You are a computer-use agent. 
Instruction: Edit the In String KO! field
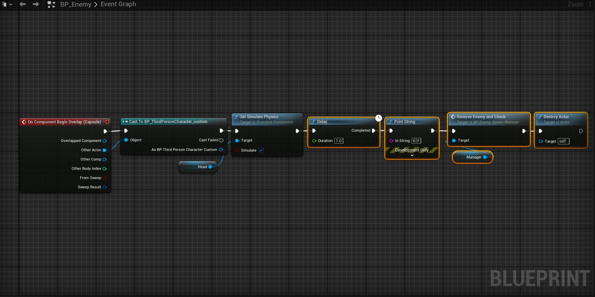[416, 141]
